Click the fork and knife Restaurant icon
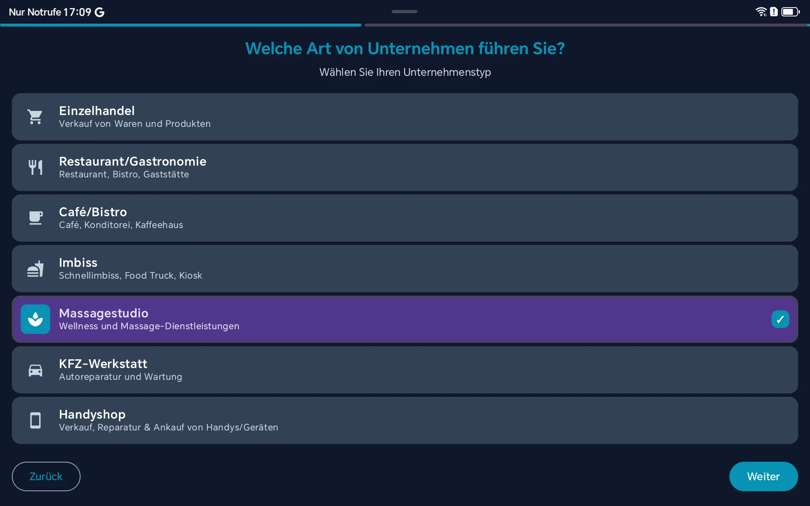 tap(35, 167)
